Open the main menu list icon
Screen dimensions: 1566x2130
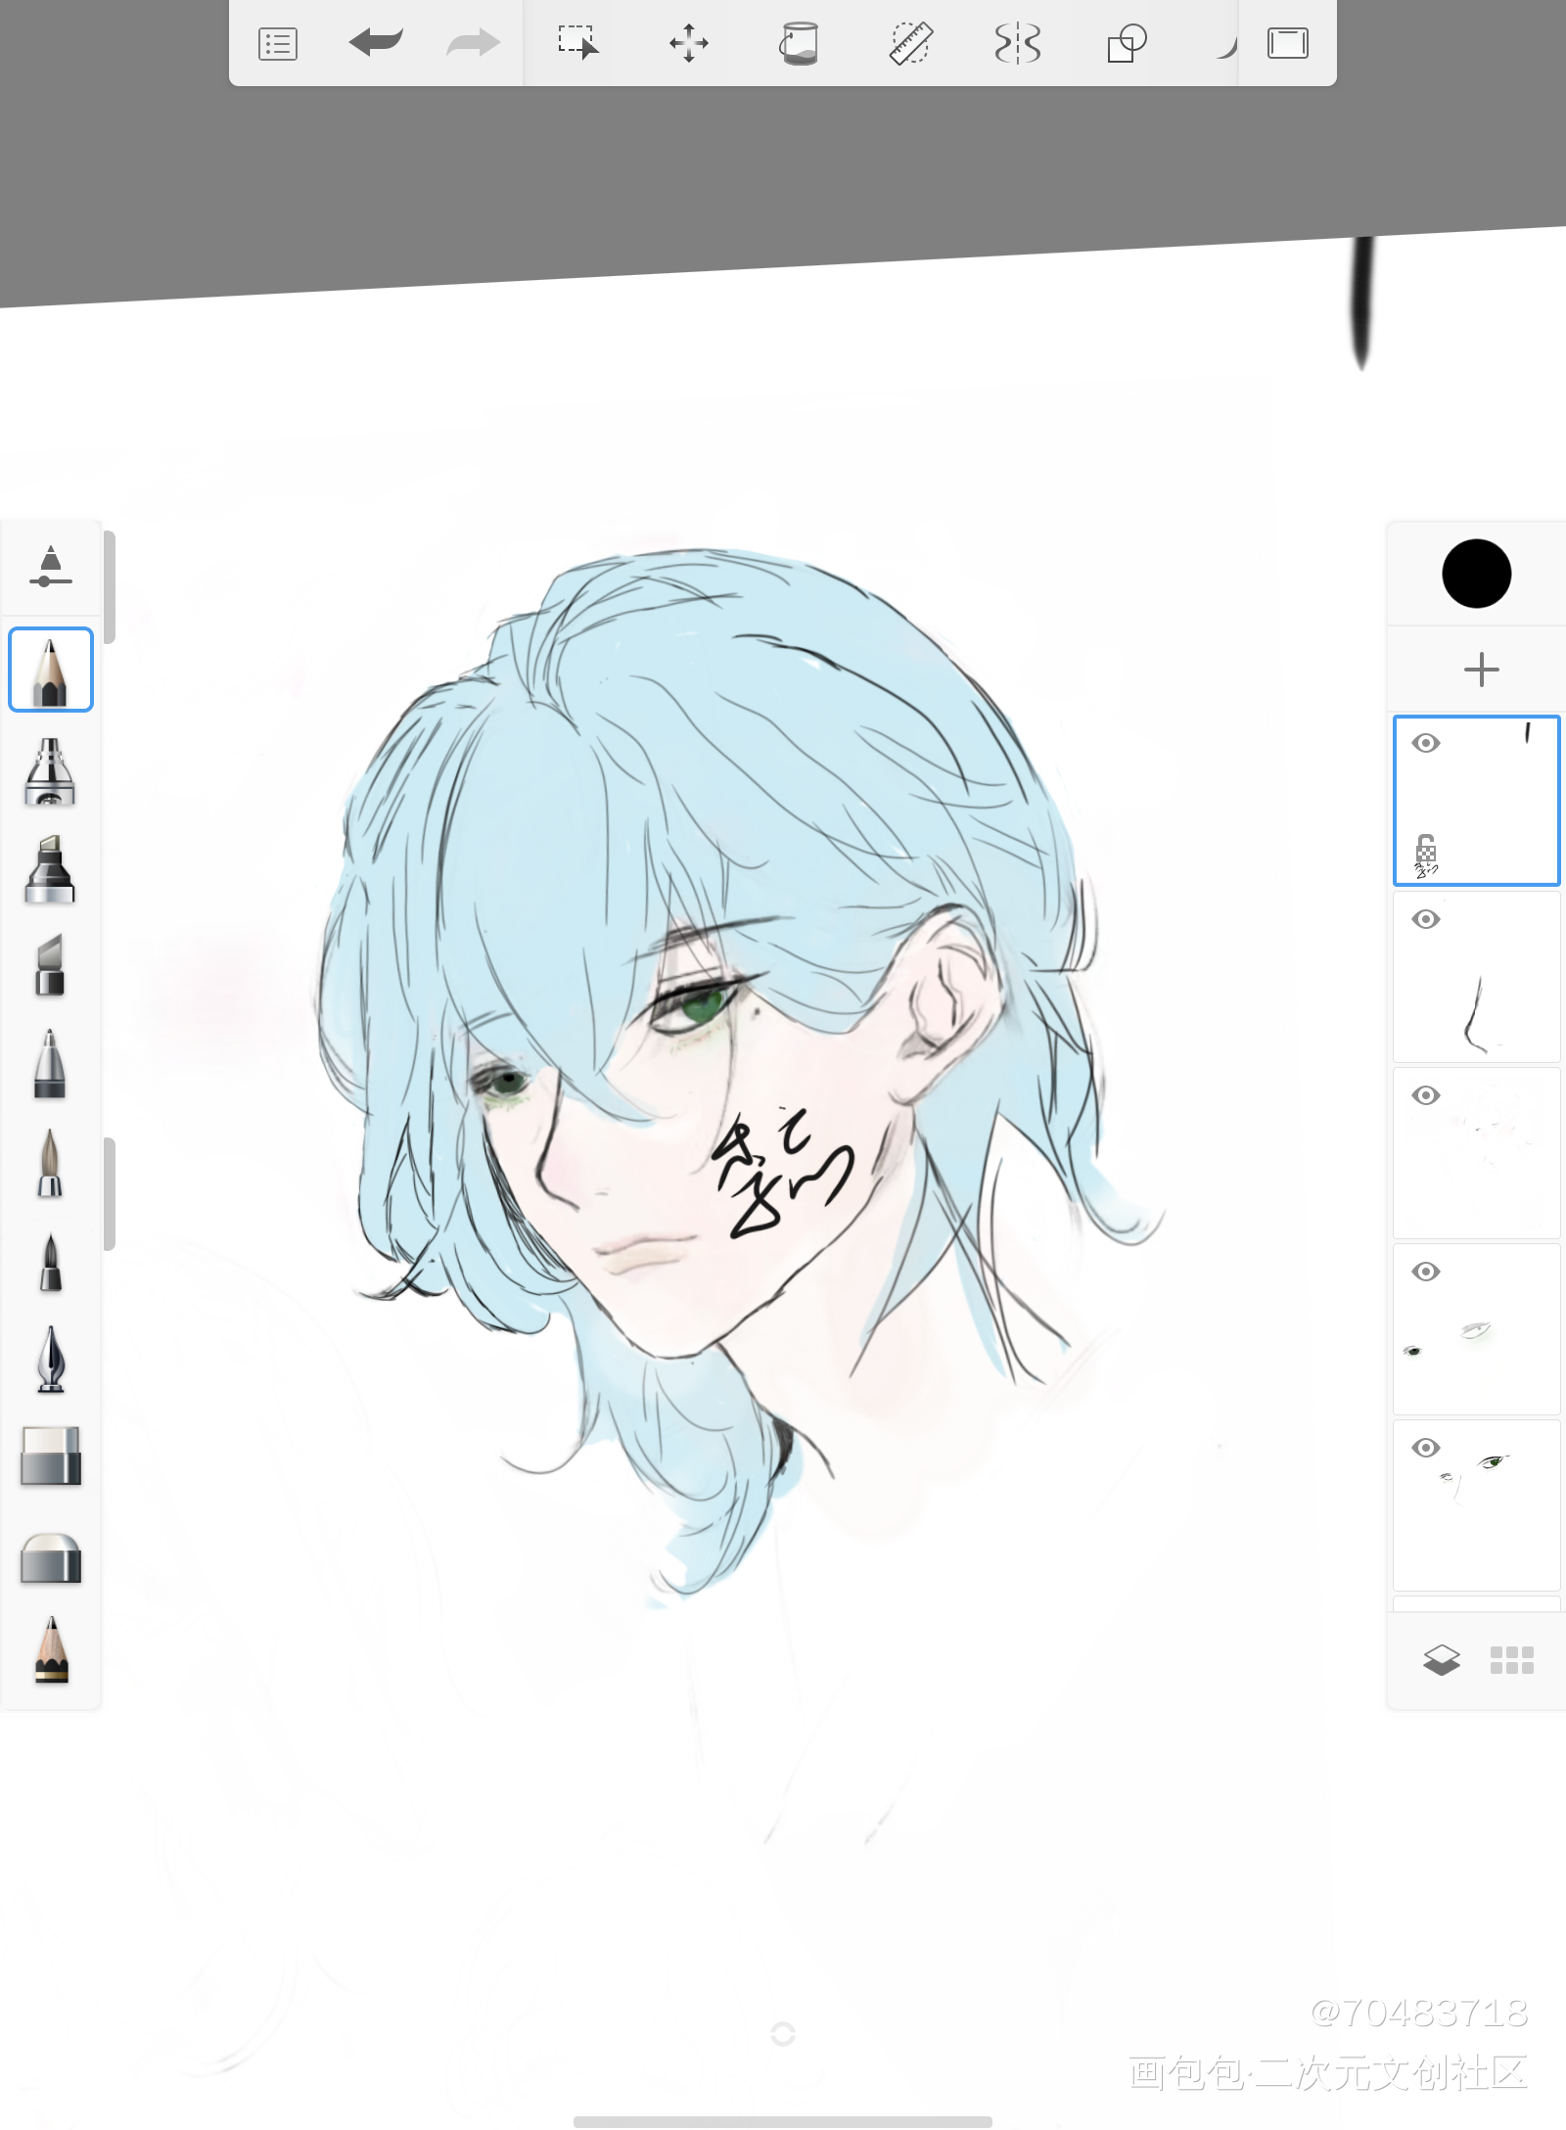point(278,44)
